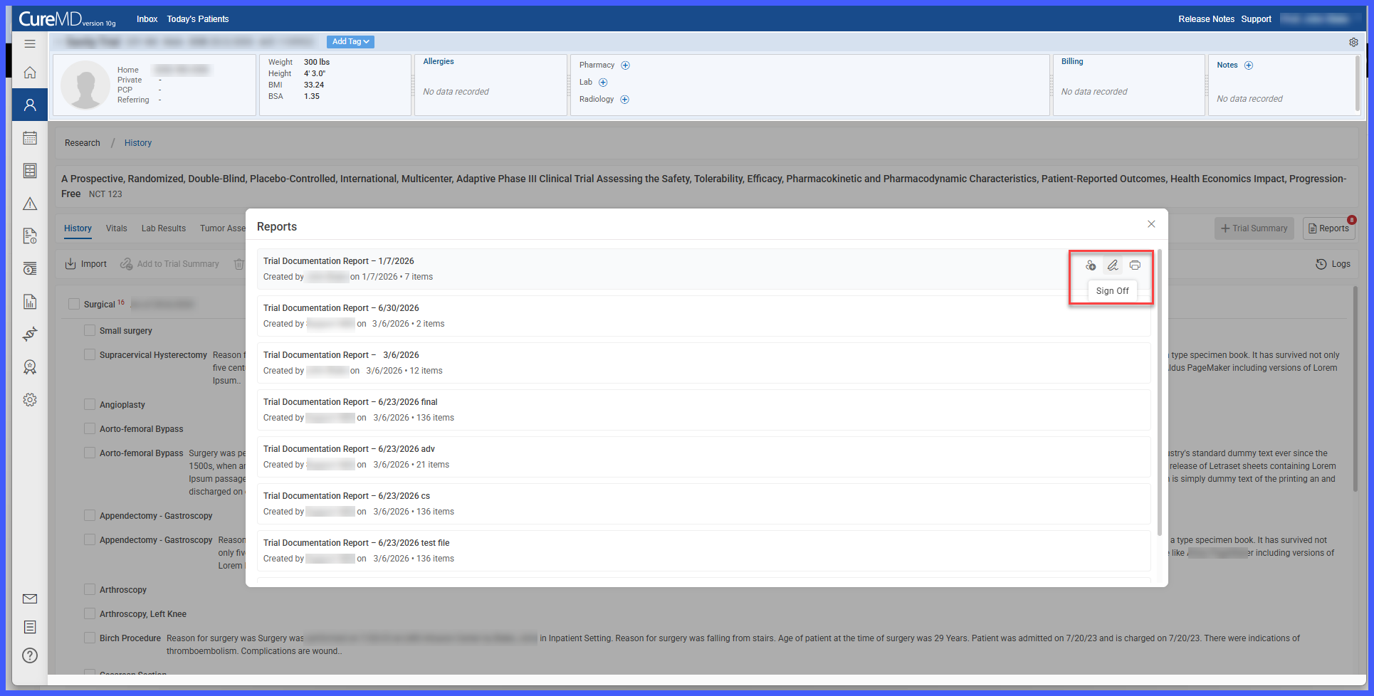Open Release Notes link
Viewport: 1374px width, 696px height.
(1206, 19)
